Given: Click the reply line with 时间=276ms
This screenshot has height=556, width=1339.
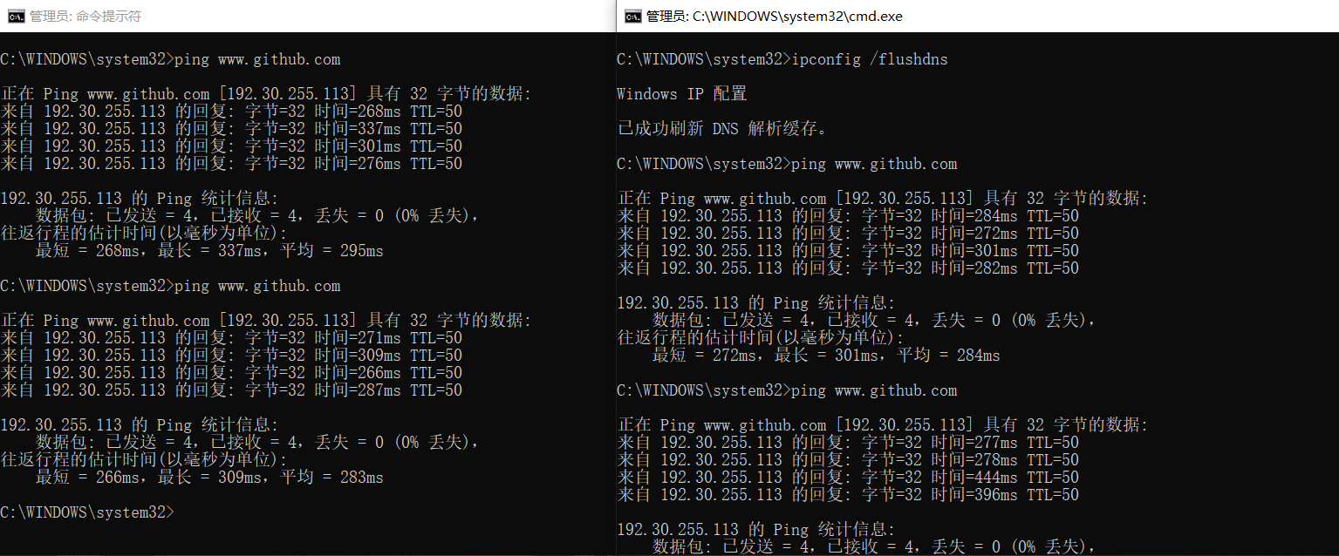Looking at the screenshot, I should pyautogui.click(x=231, y=164).
